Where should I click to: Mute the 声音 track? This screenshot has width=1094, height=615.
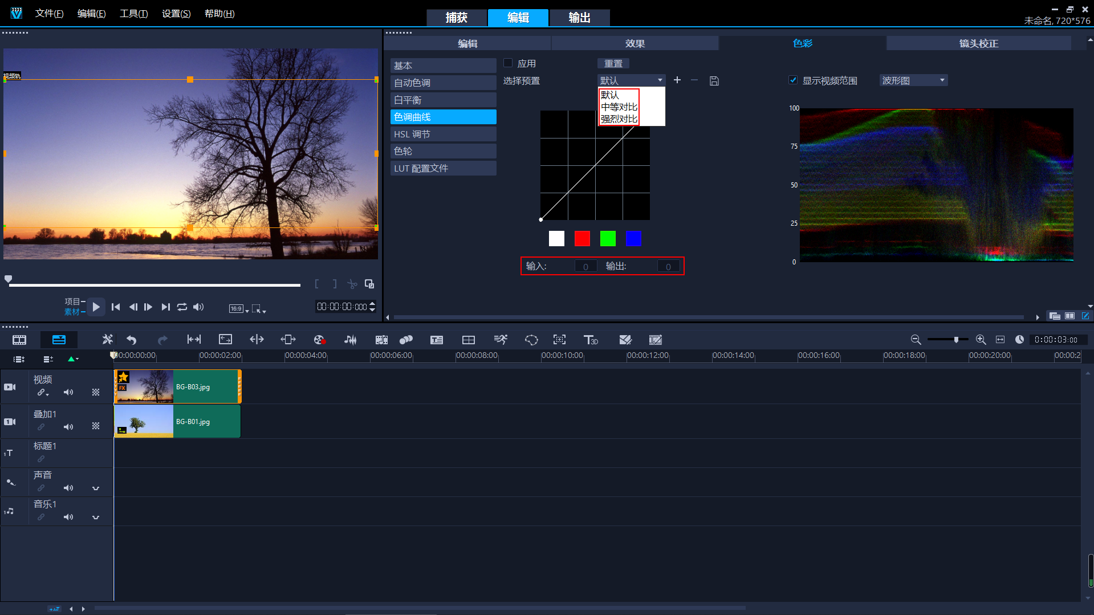[x=68, y=488]
